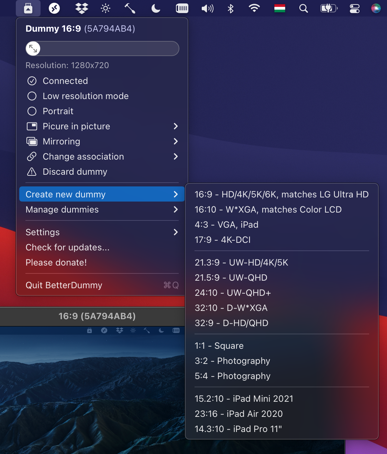The width and height of the screenshot is (387, 454).
Task: Click the resolution slider knob
Action: click(x=33, y=48)
